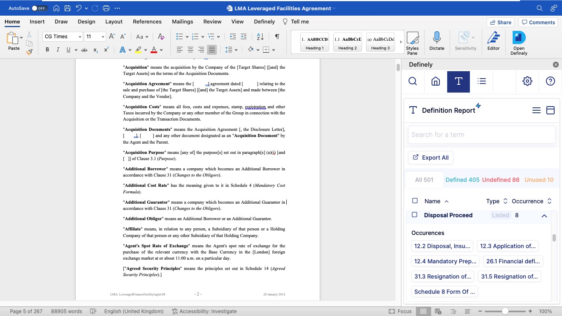562x316 pixels.
Task: Click the numbered list icon
Action: coord(195,37)
